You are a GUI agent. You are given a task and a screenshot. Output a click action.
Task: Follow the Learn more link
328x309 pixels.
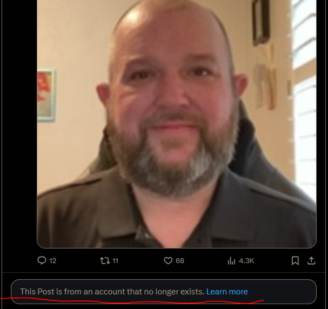coord(227,291)
